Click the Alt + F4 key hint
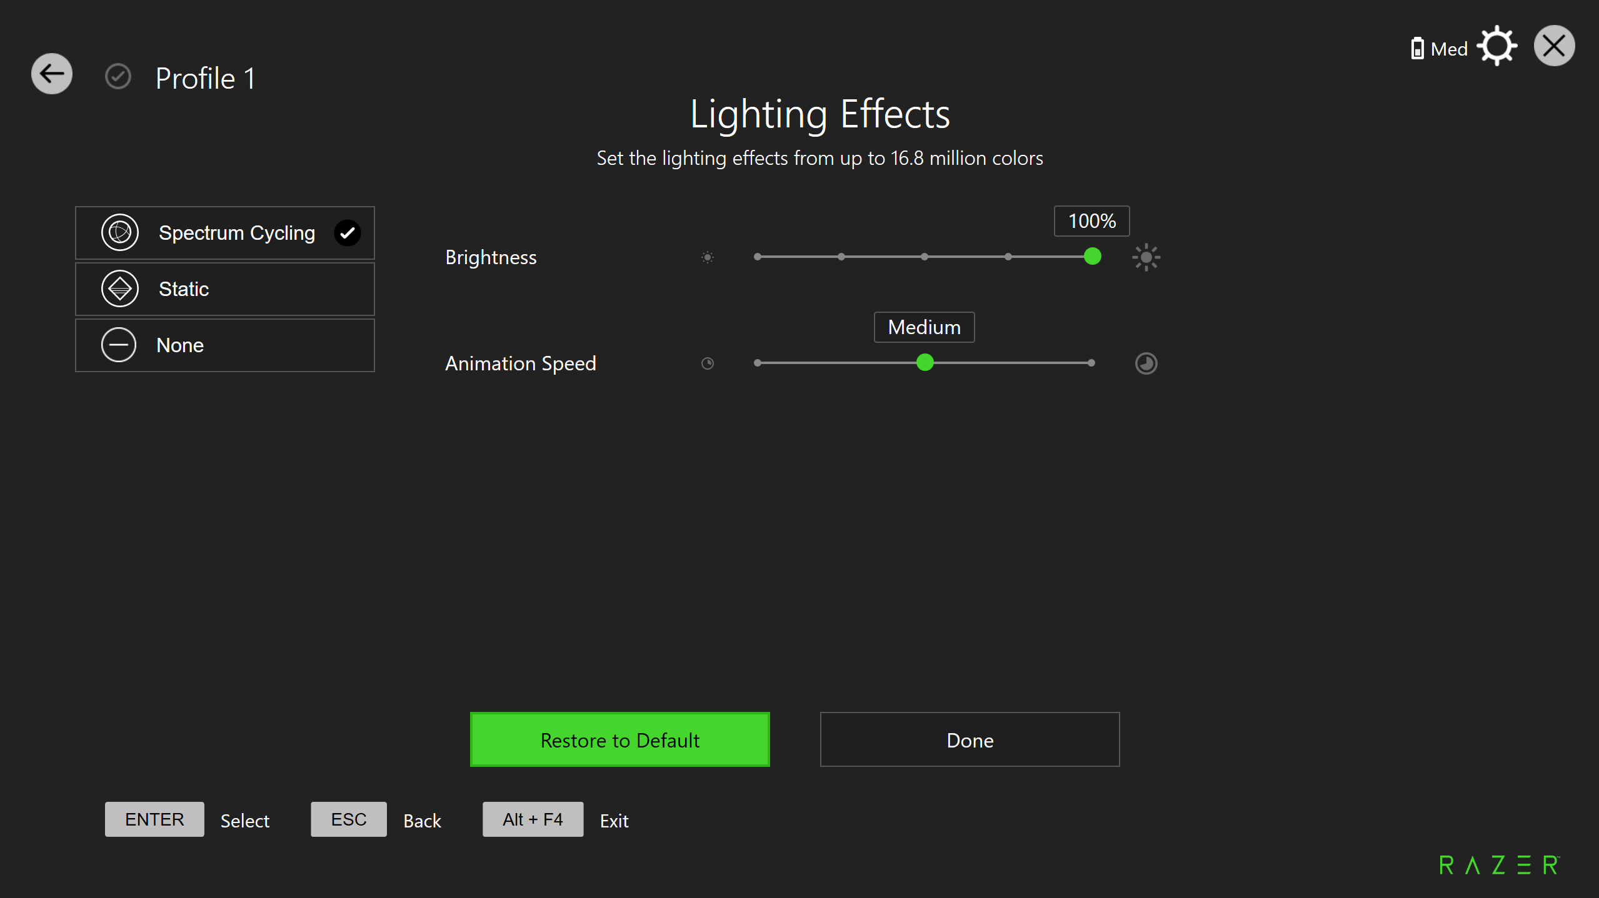The image size is (1599, 898). point(533,819)
